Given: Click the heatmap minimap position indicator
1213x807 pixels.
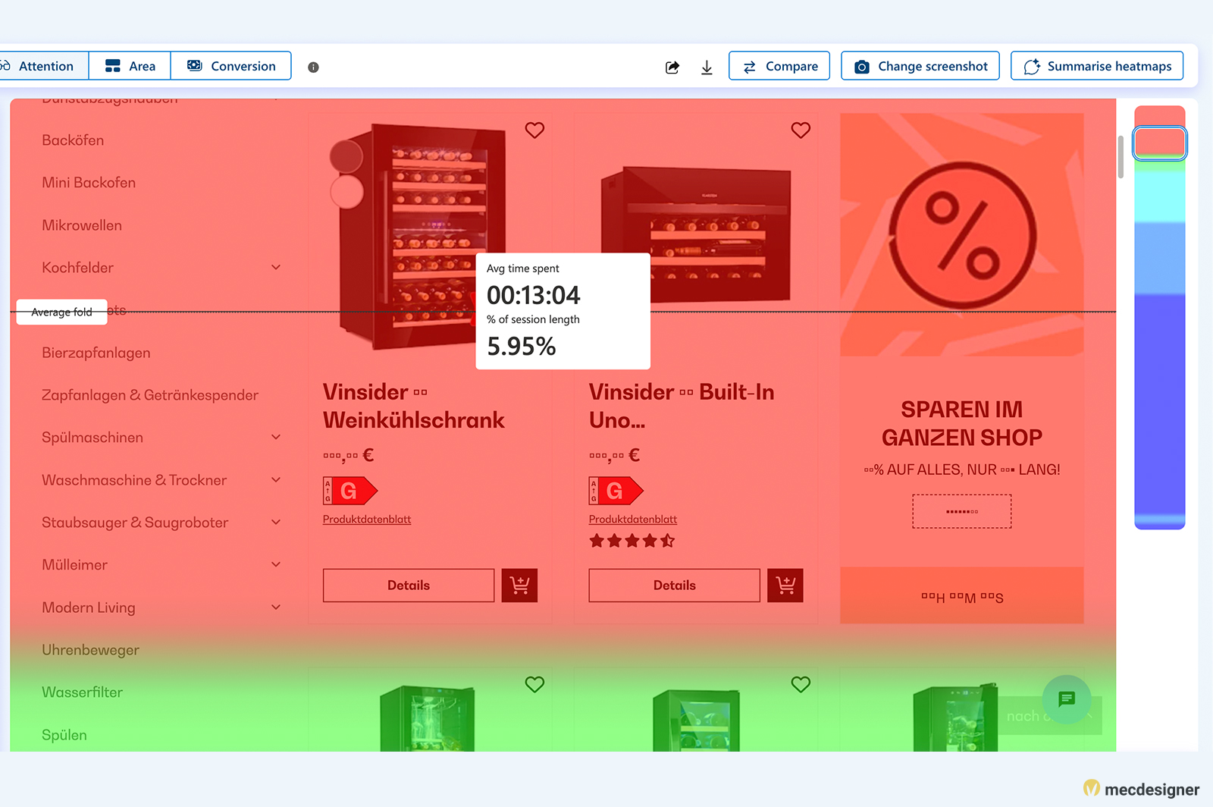Looking at the screenshot, I should tap(1159, 143).
